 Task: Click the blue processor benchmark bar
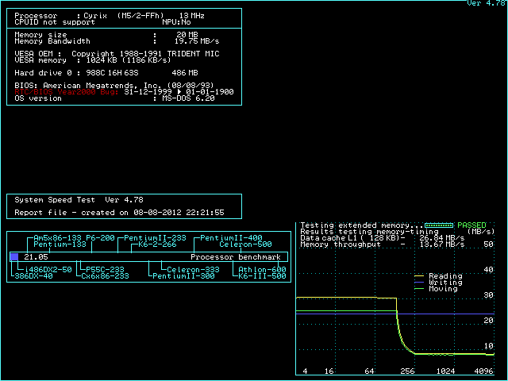14,257
